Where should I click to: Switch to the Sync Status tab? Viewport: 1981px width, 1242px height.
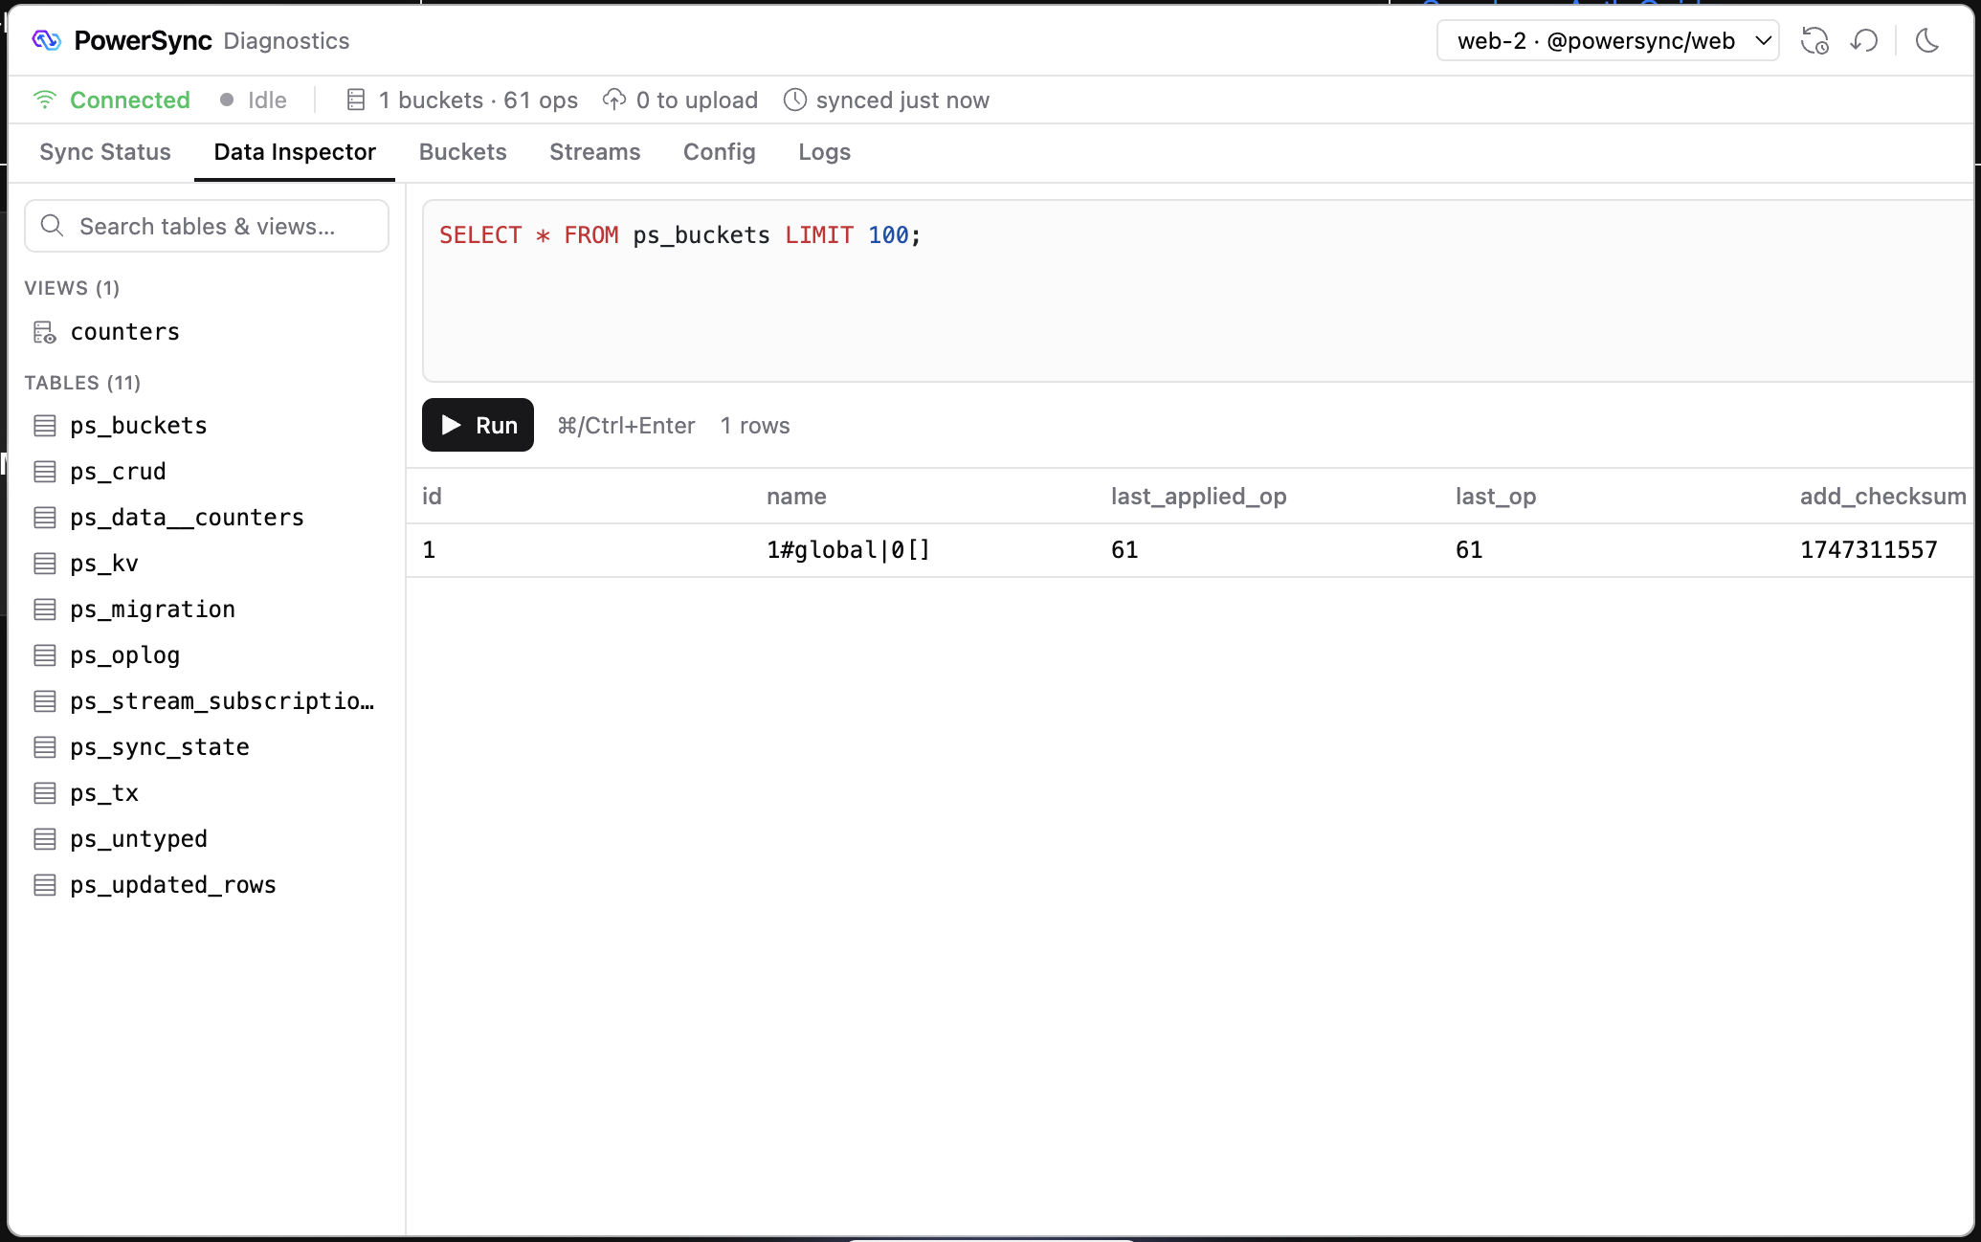point(105,152)
